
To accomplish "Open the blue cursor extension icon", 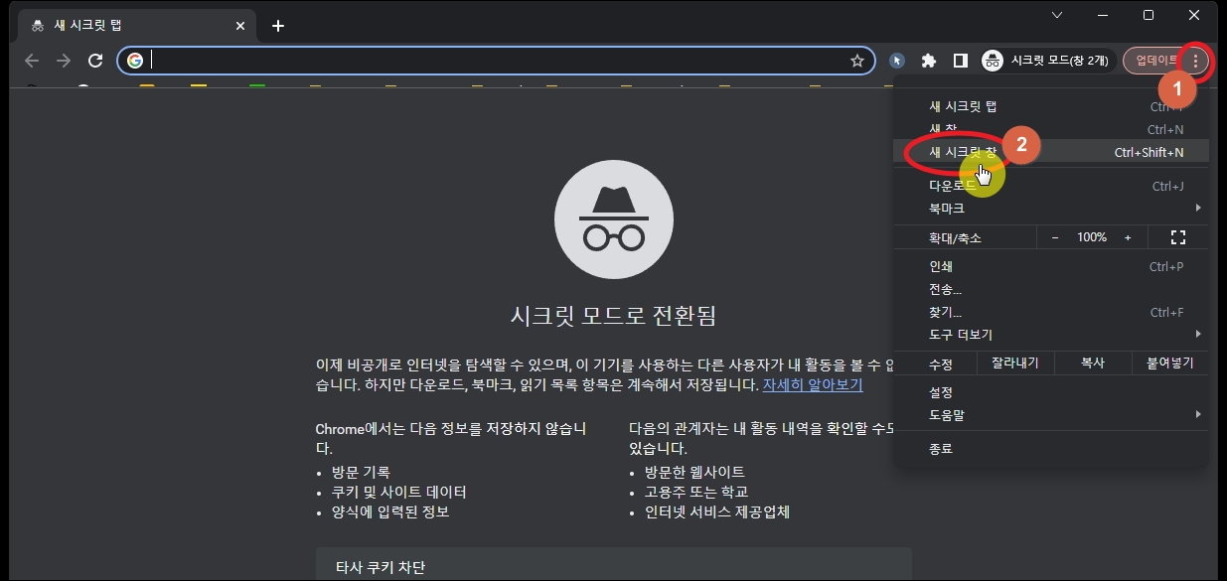I will pos(897,61).
